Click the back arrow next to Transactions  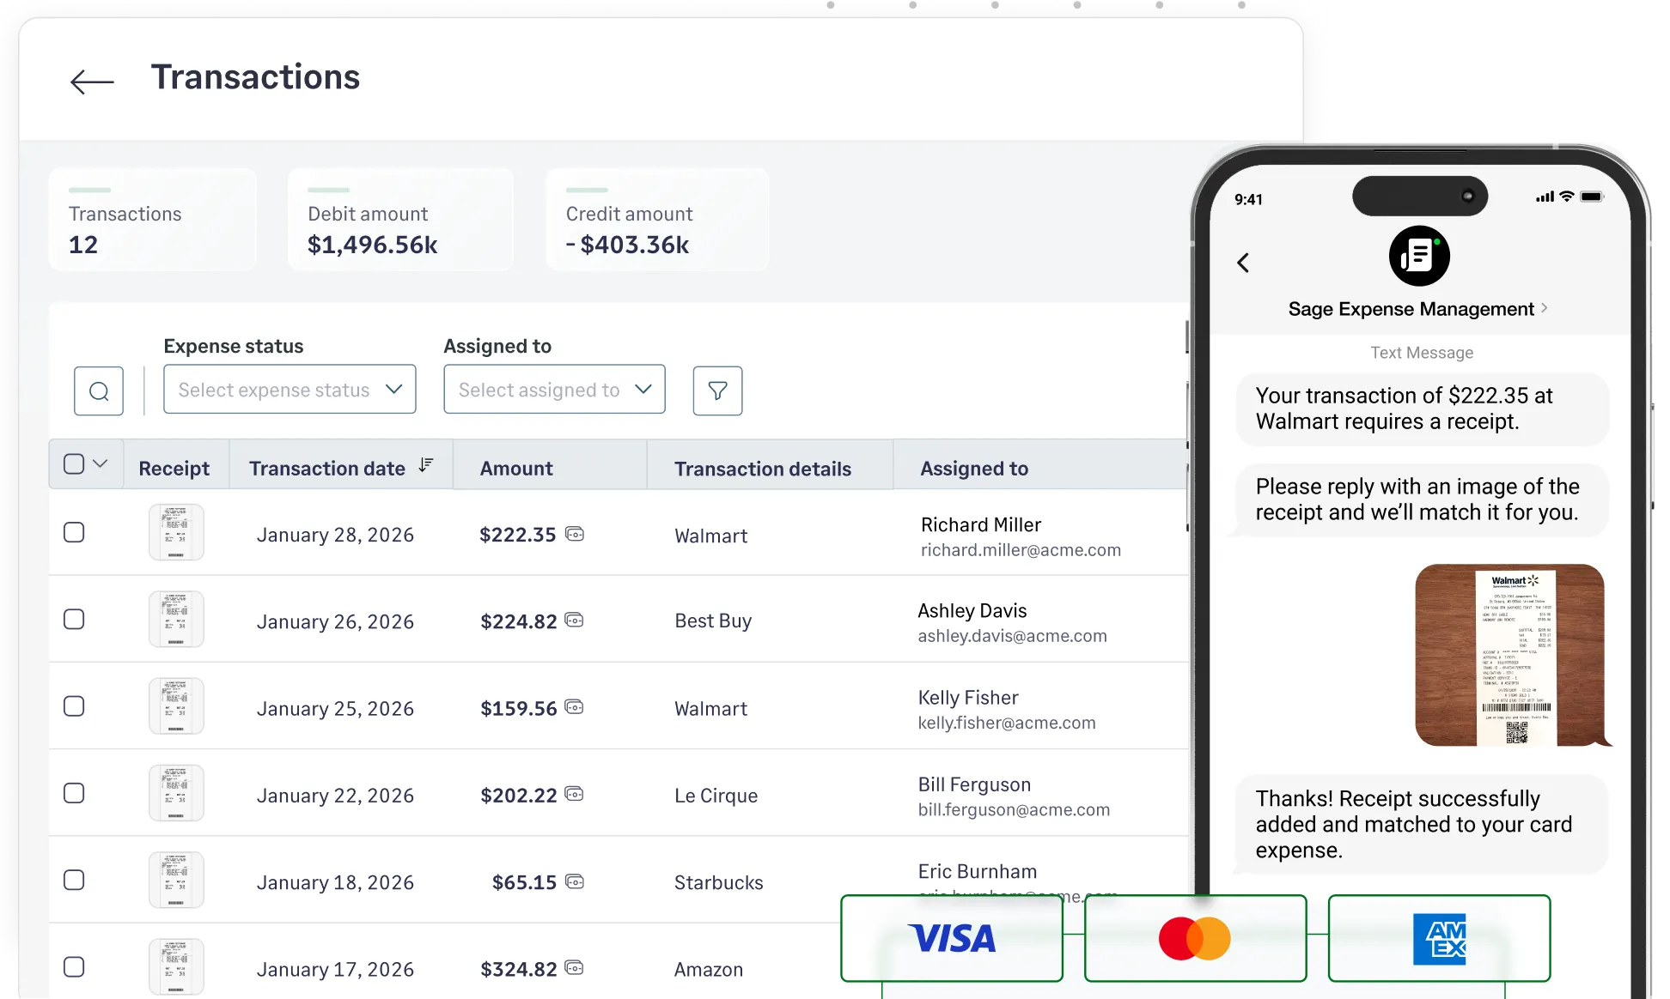90,80
